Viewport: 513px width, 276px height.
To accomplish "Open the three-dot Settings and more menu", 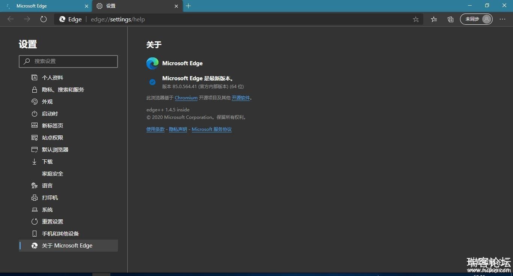I will pyautogui.click(x=502, y=19).
